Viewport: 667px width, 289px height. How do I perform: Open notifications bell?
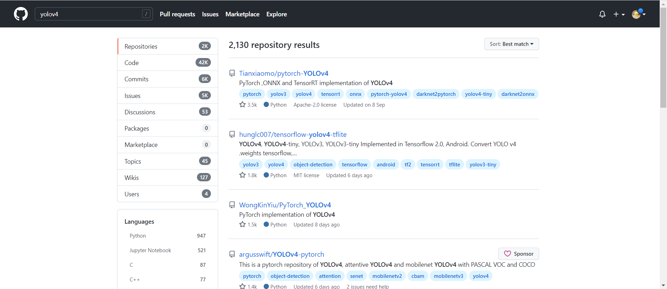pyautogui.click(x=602, y=14)
